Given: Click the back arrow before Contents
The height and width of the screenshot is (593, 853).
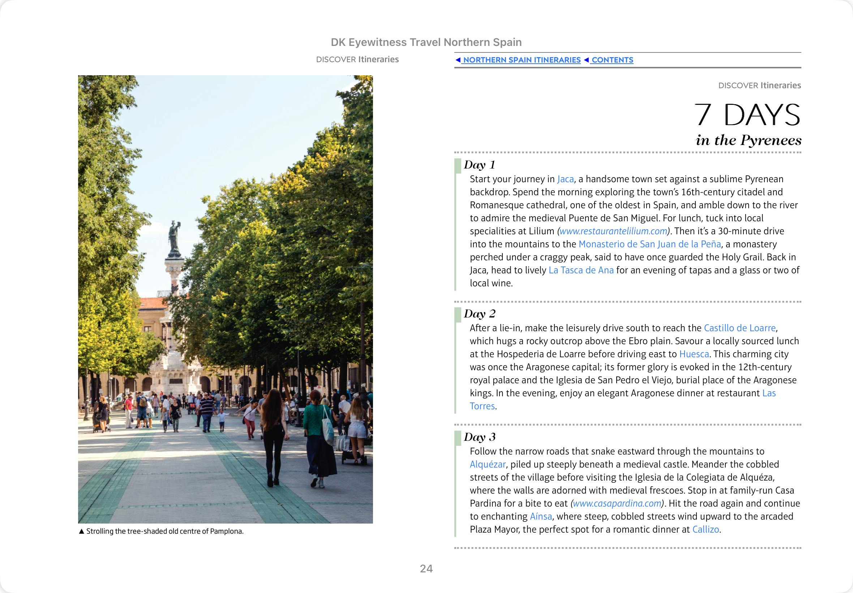Looking at the screenshot, I should click(x=586, y=60).
